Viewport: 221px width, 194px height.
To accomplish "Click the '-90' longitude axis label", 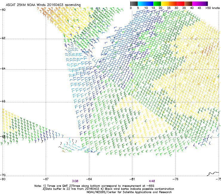I will [3, 179].
